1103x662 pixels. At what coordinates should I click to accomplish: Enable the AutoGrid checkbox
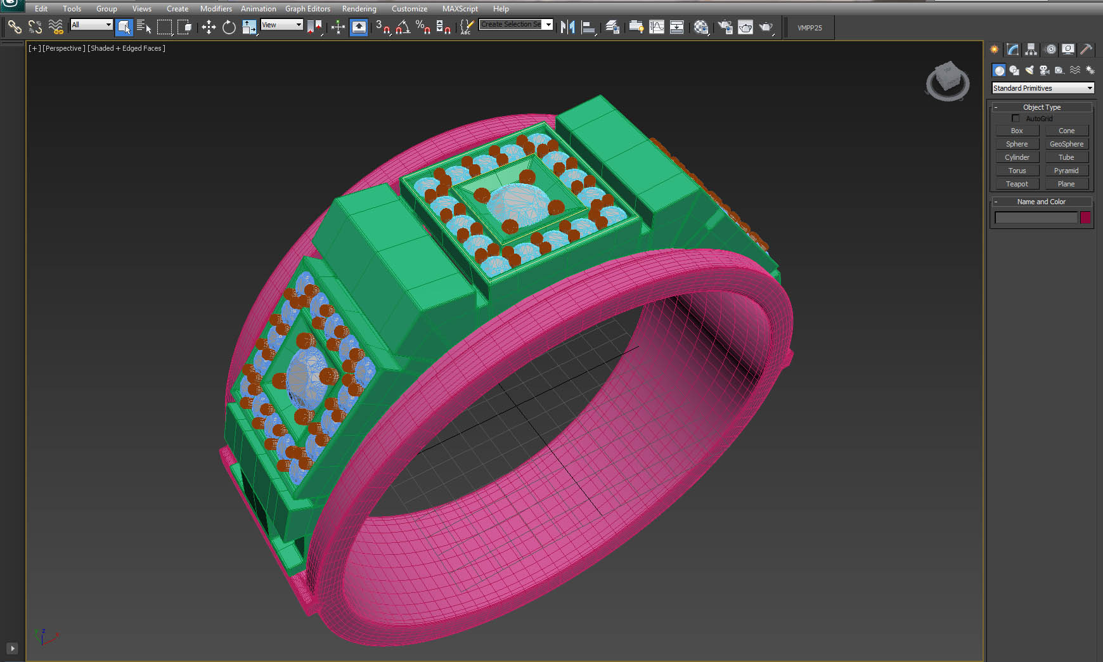(1016, 119)
